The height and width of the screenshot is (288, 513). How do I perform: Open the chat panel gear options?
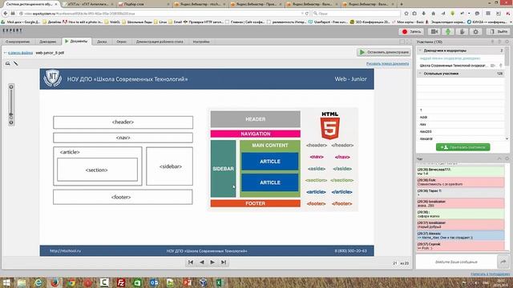507,158
